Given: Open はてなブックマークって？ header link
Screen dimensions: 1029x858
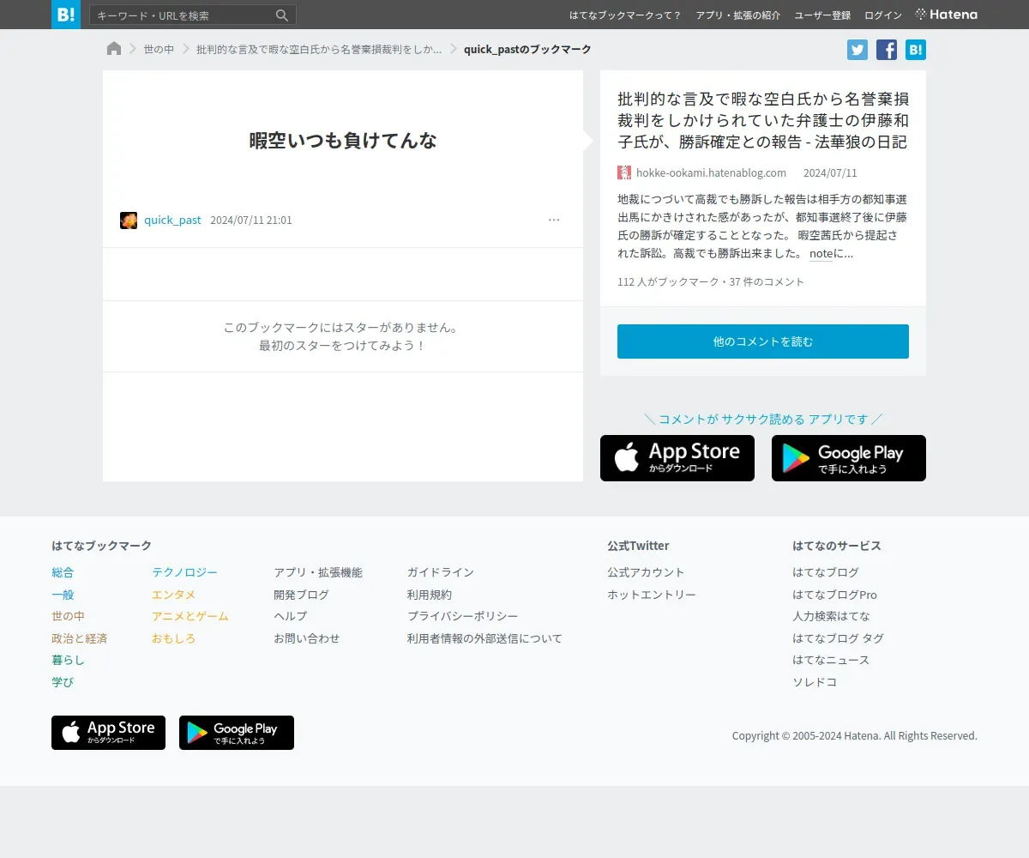Looking at the screenshot, I should 625,15.
